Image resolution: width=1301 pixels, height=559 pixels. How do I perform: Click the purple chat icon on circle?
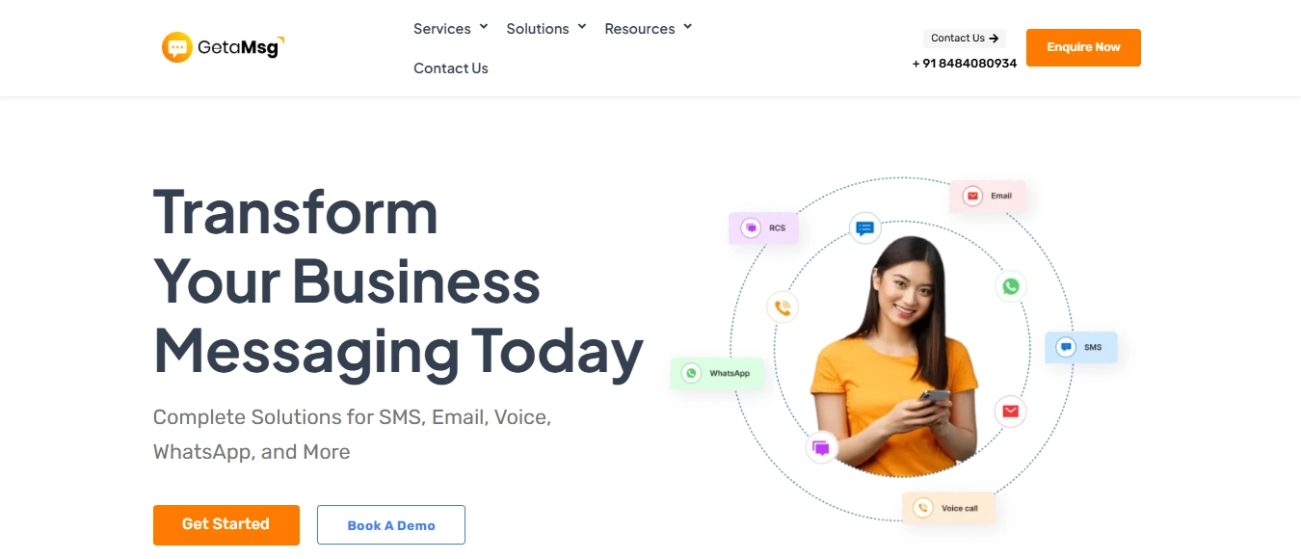[821, 447]
